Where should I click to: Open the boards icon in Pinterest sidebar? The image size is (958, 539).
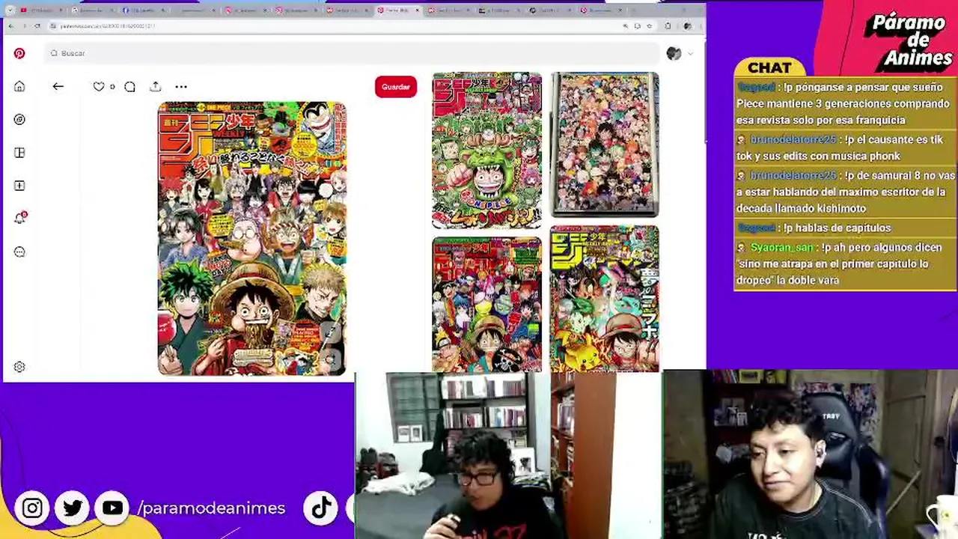19,153
